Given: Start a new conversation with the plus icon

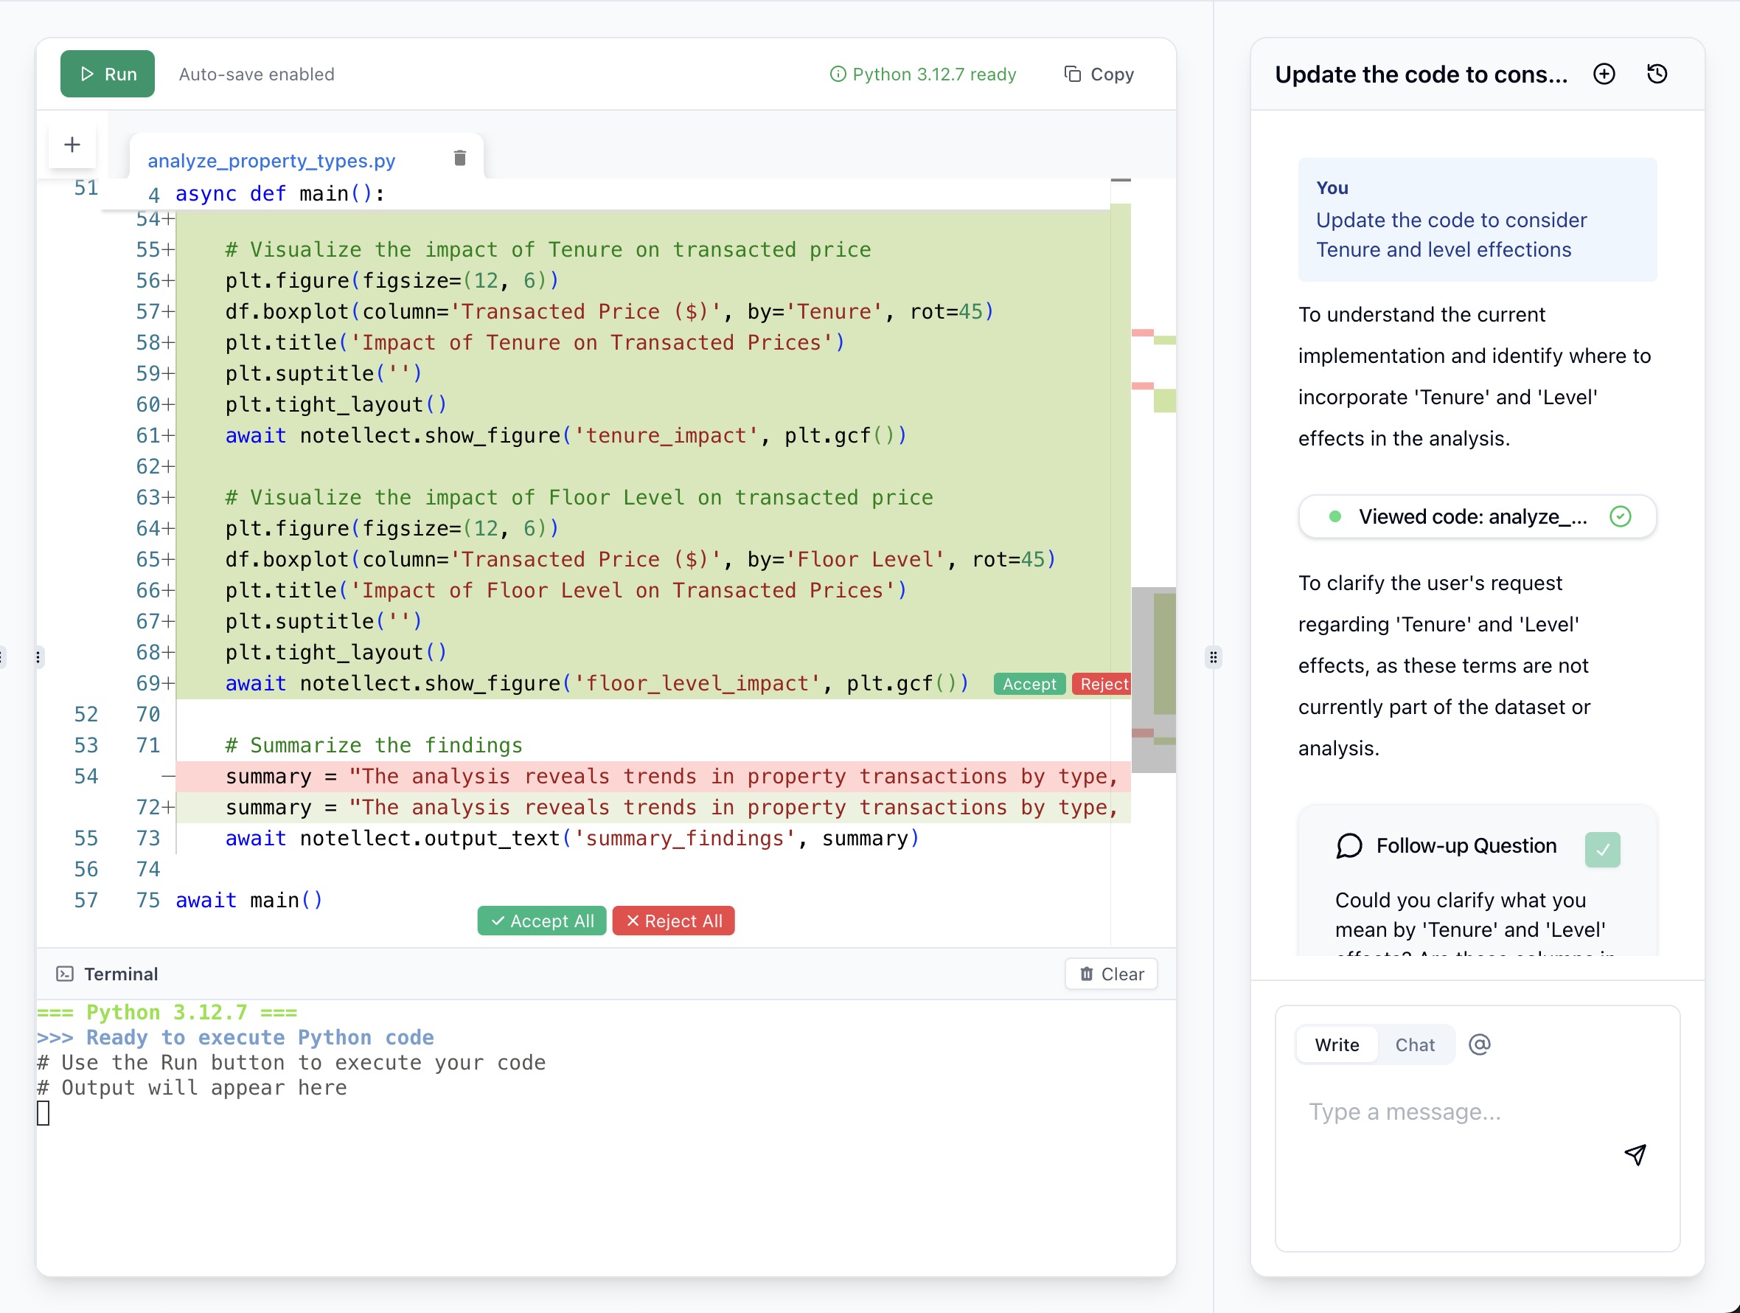Looking at the screenshot, I should 1604,73.
